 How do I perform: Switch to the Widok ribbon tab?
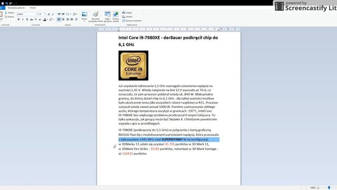tap(33, 8)
